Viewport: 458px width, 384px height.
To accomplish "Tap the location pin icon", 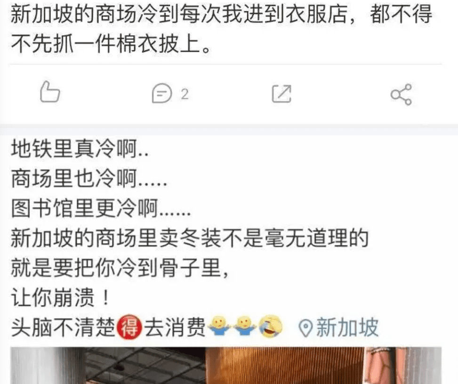I will pos(305,328).
